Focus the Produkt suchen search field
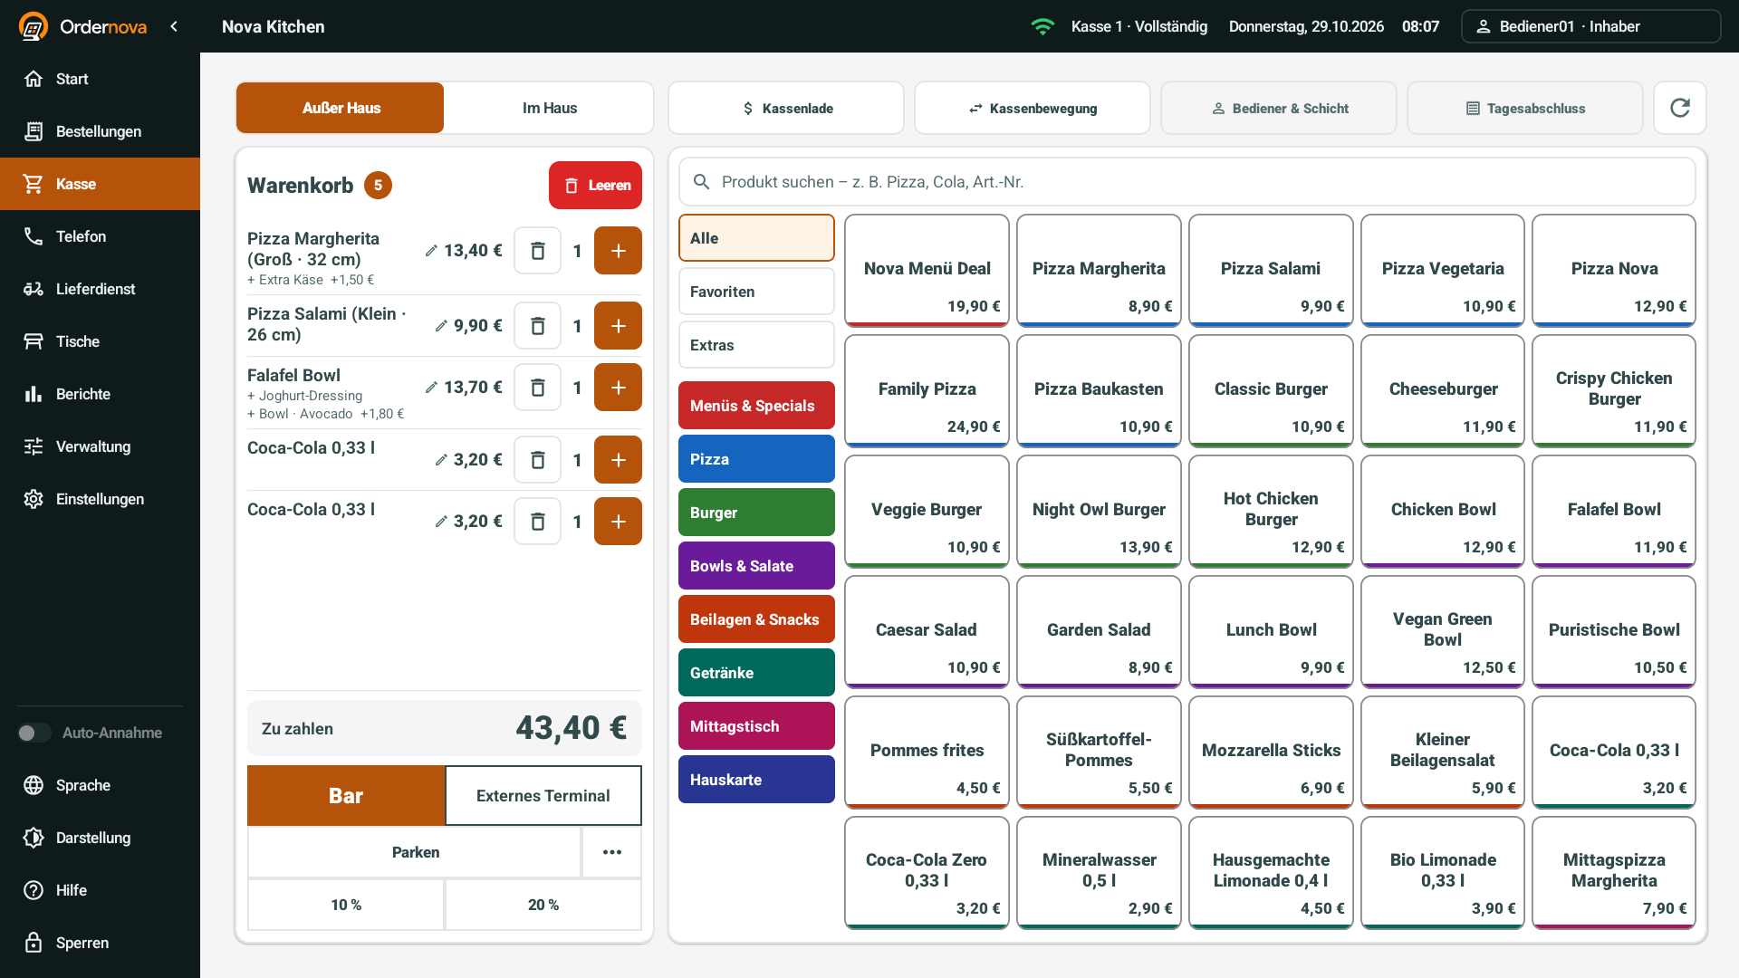Viewport: 1739px width, 978px height. click(x=1187, y=182)
